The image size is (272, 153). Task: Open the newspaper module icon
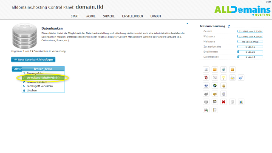[x=215, y=102]
